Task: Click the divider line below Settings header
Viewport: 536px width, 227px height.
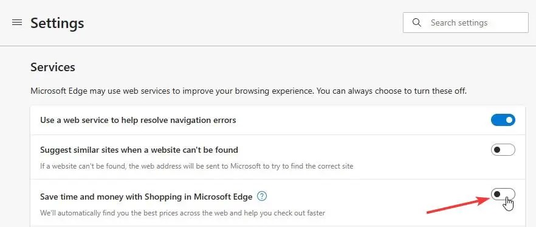Action: click(268, 46)
